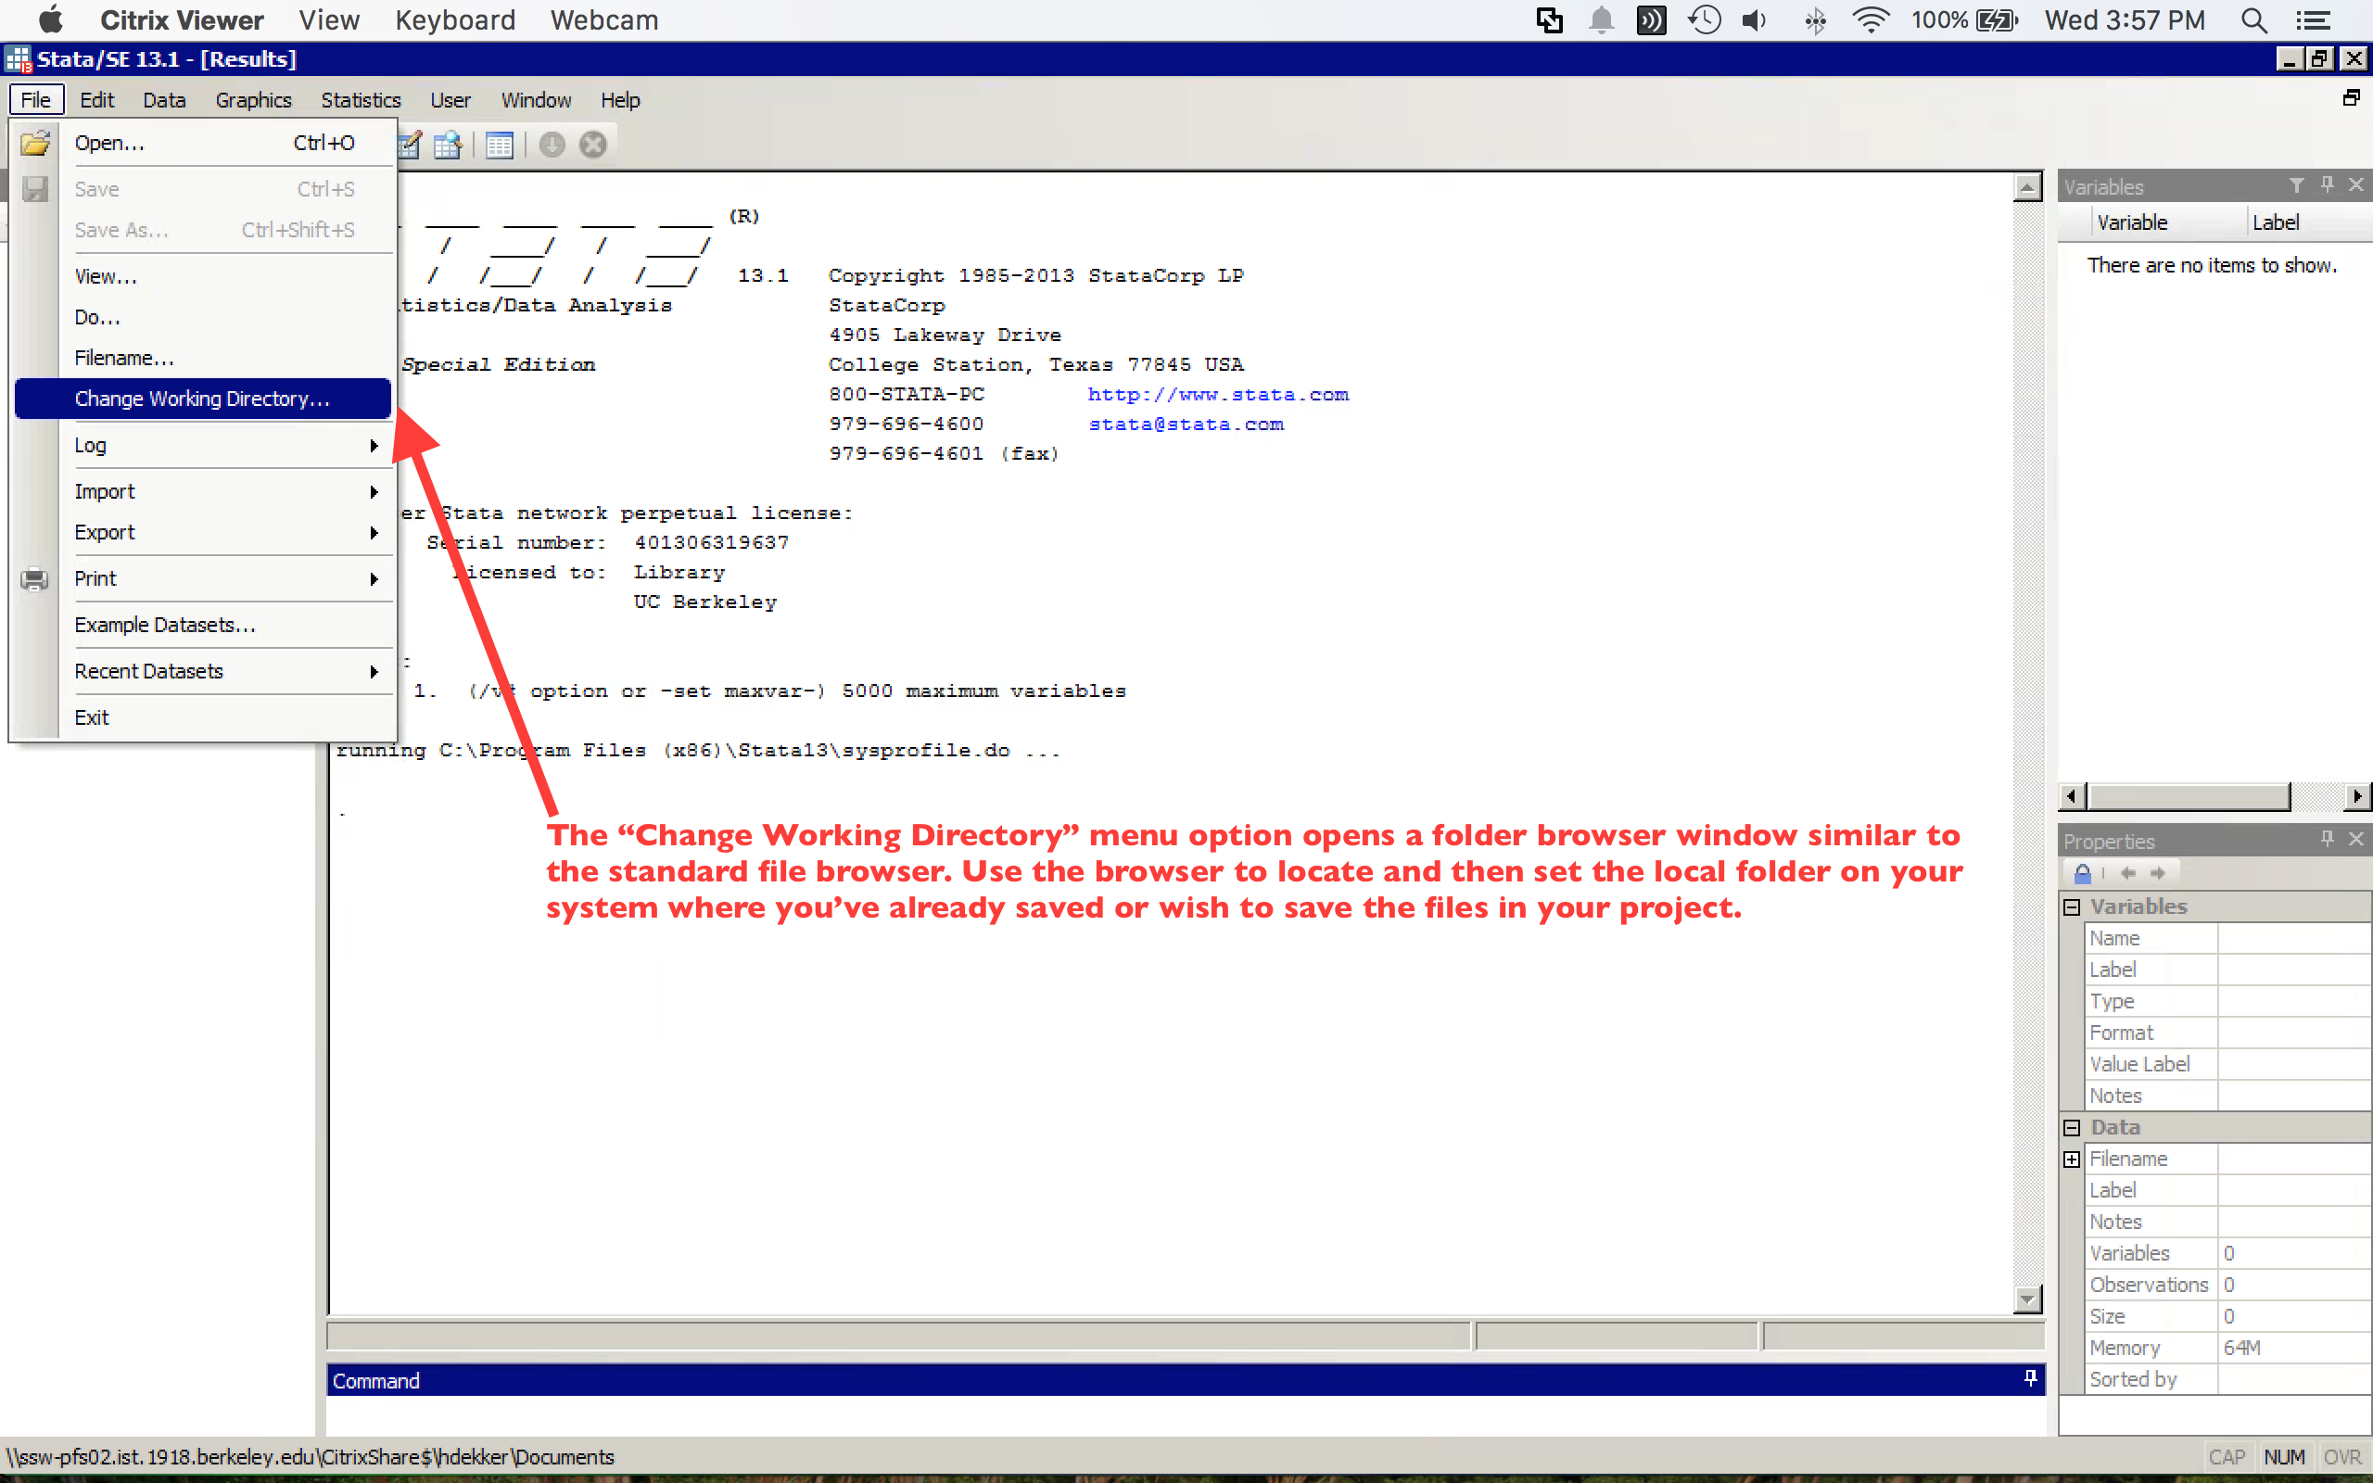Collapse the Variables section in Properties

2071,906
